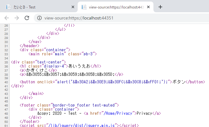Image resolution: width=209 pixels, height=127 pixels.
Task: Click the あいうえお heading text
Action: [x=79, y=66]
